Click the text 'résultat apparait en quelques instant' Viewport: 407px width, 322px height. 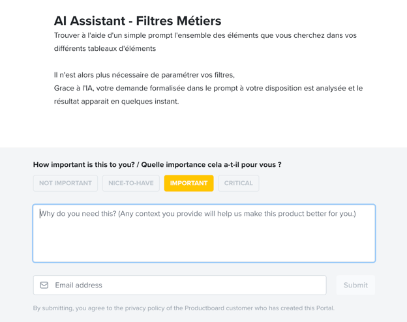pyautogui.click(x=116, y=102)
